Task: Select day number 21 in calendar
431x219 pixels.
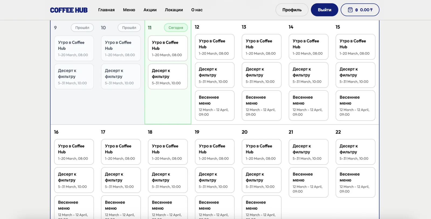Action: point(291,132)
